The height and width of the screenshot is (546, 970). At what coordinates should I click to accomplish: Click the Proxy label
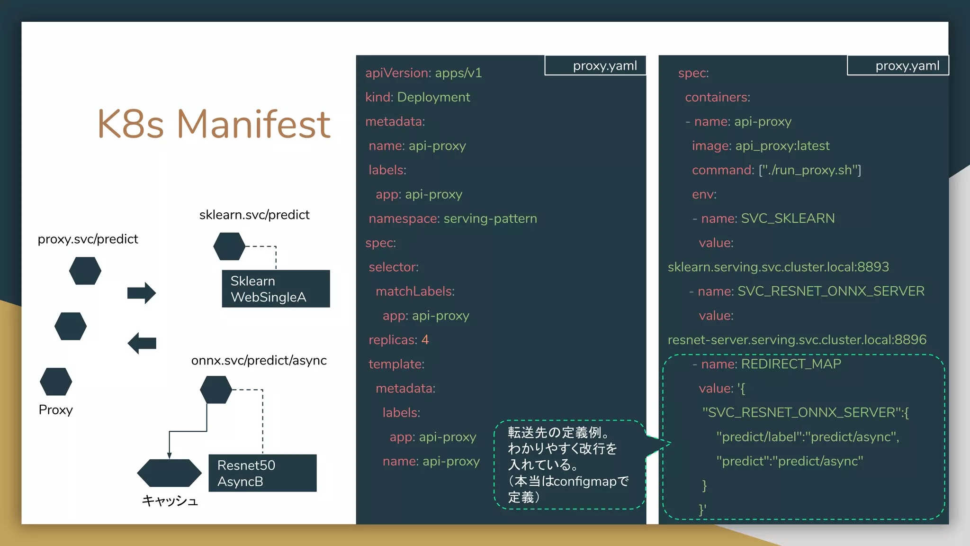pos(56,410)
